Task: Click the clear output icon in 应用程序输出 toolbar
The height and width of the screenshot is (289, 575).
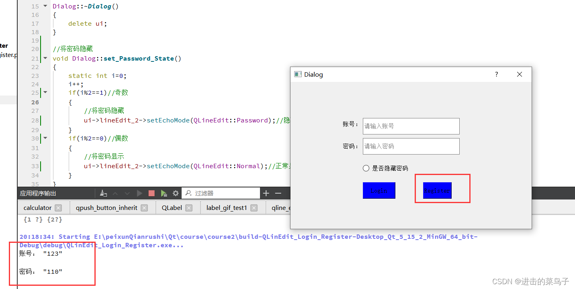Action: pyautogui.click(x=103, y=193)
